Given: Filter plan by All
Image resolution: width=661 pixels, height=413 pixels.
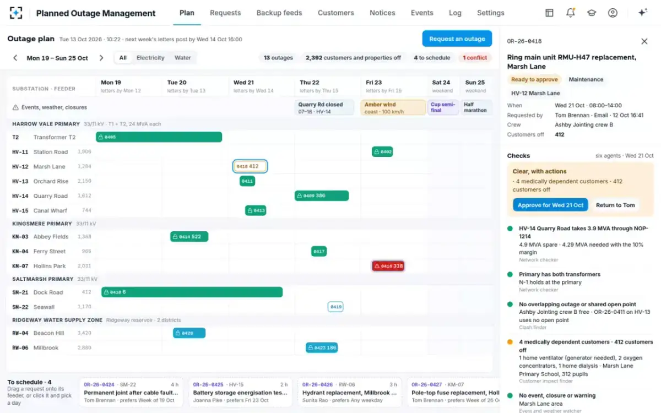Looking at the screenshot, I should click(123, 58).
